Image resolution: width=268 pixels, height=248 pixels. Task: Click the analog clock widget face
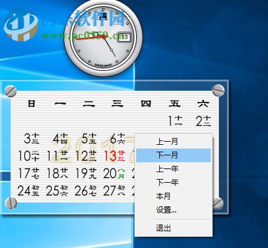(103, 38)
